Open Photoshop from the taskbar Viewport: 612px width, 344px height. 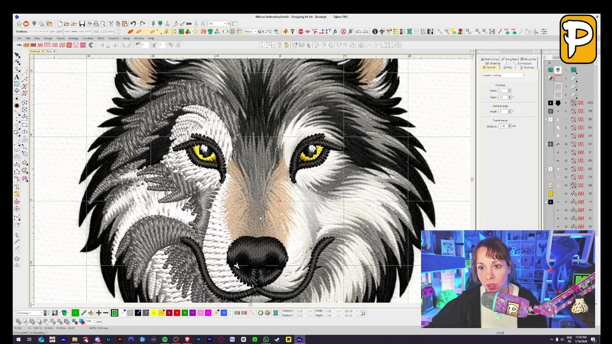[x=198, y=340]
